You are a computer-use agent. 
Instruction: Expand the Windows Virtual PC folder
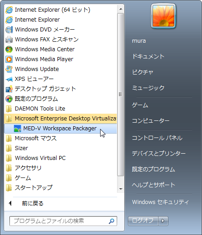pyautogui.click(x=61, y=158)
